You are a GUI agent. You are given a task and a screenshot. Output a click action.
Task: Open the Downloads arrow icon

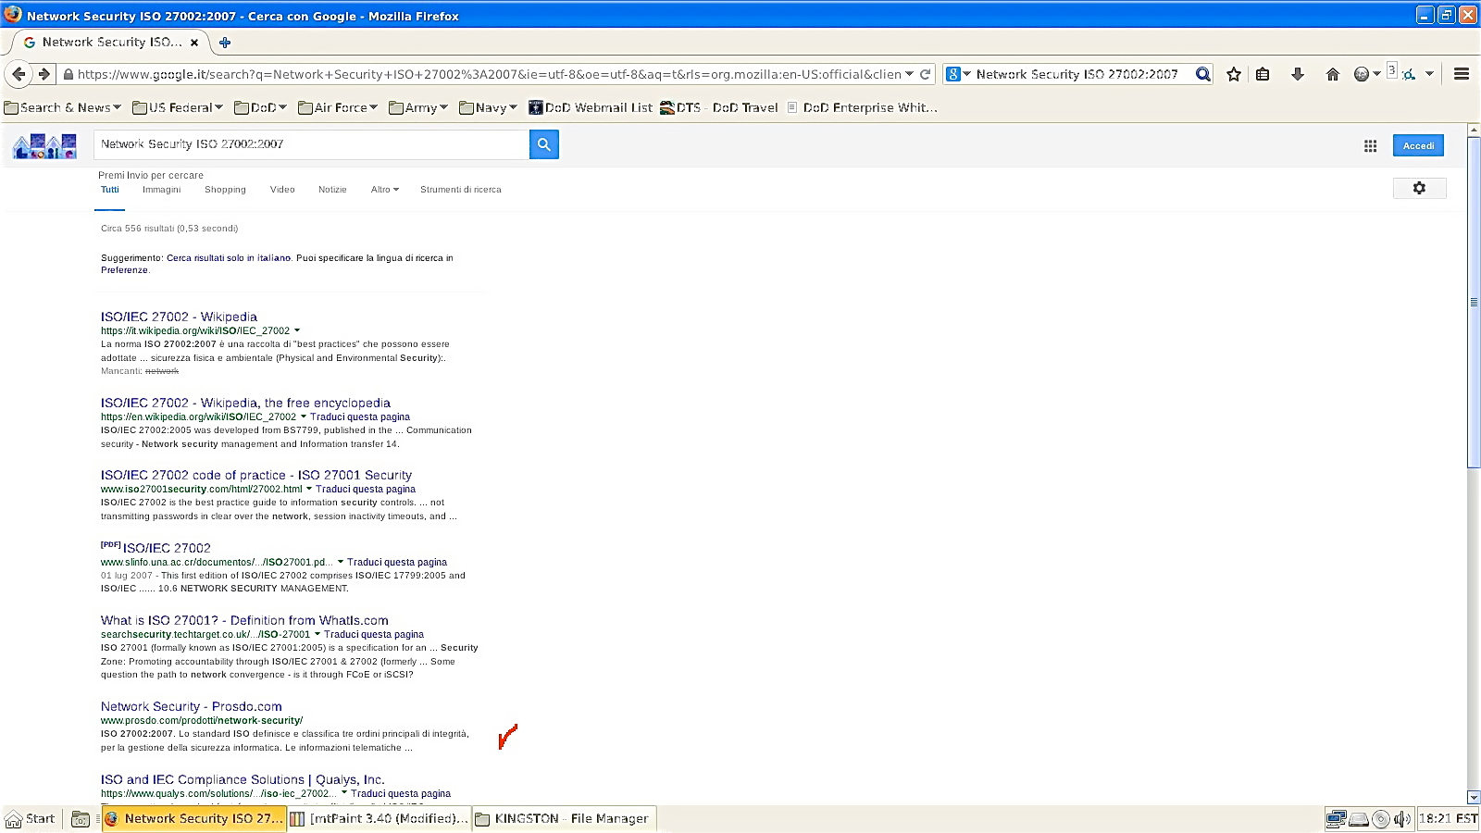(x=1298, y=74)
